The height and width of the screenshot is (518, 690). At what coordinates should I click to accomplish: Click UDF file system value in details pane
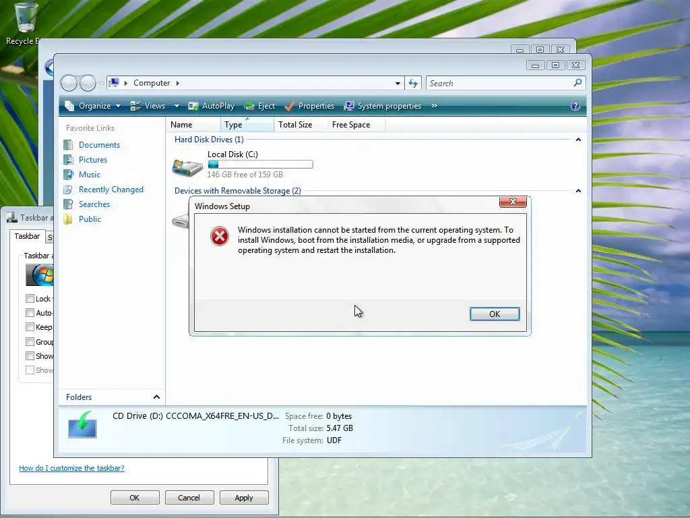tap(334, 440)
